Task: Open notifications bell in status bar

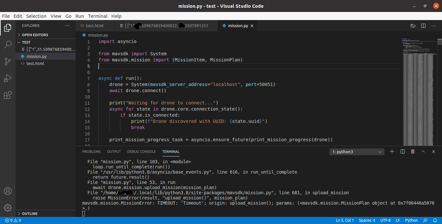Action: (x=435, y=220)
